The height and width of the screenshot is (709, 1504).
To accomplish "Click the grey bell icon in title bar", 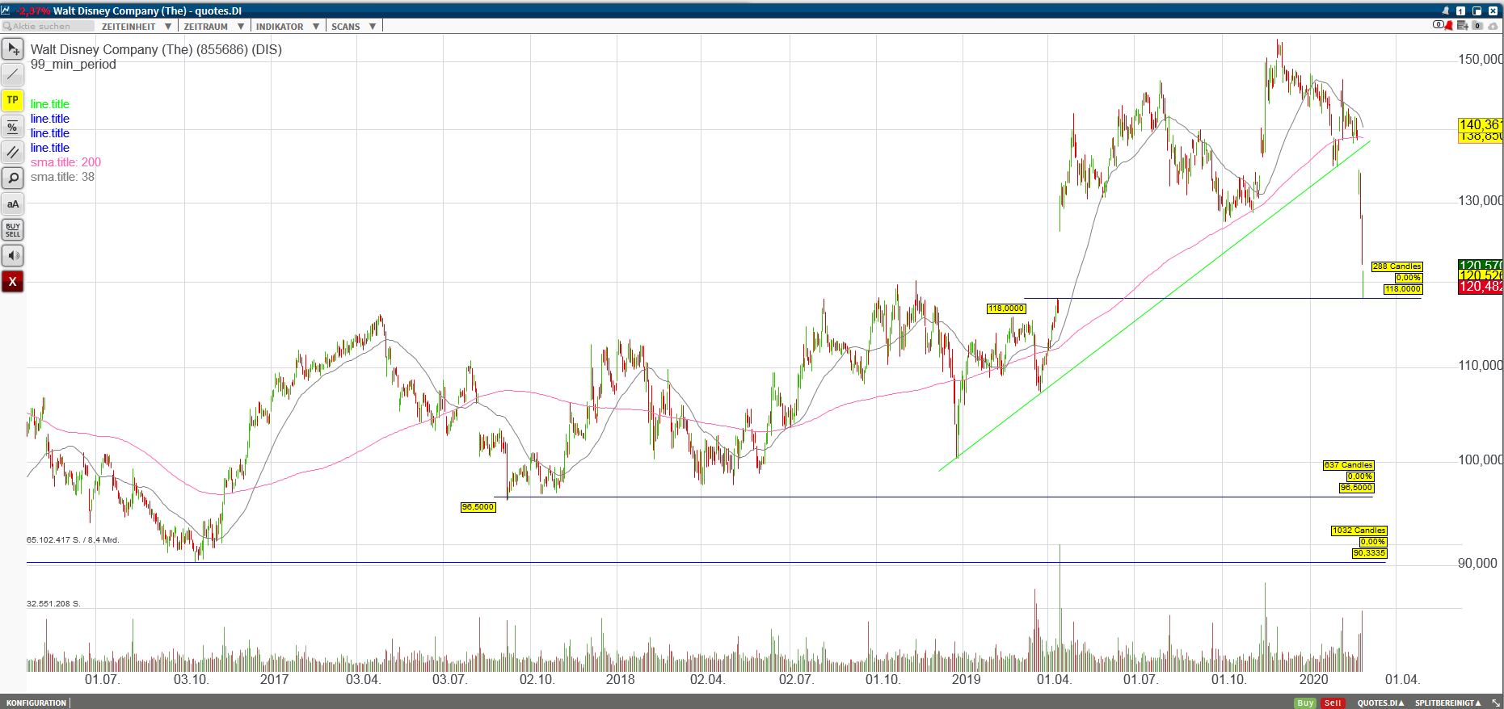I will coord(1446,10).
